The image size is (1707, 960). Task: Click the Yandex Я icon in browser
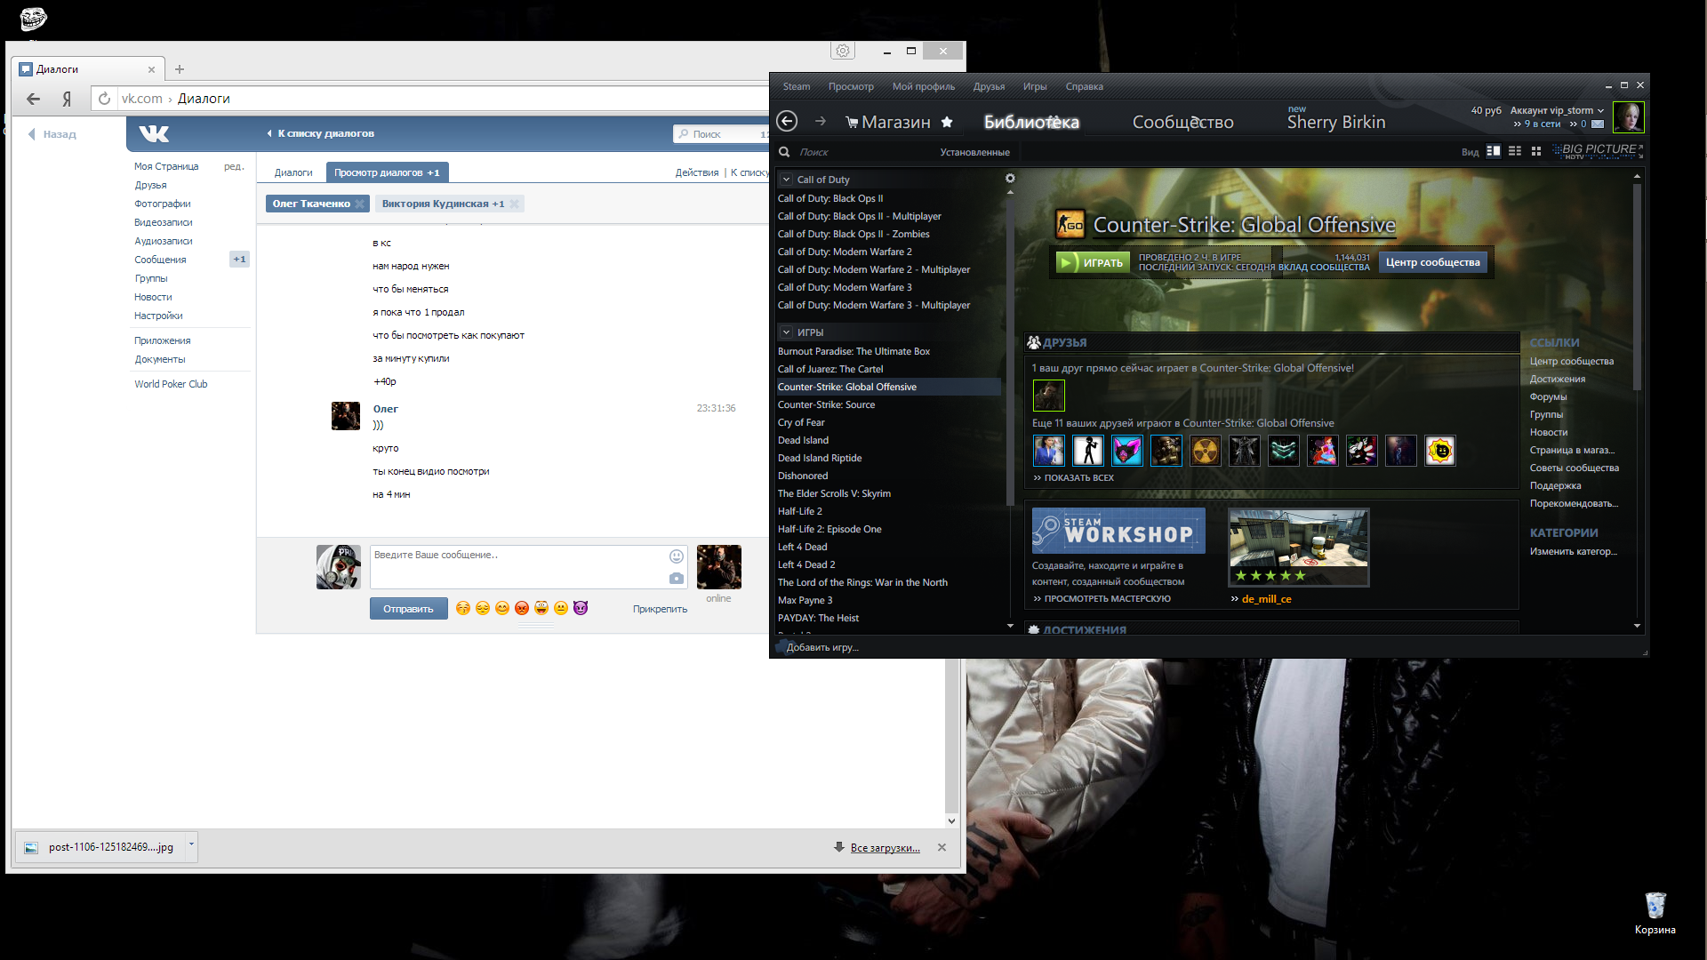pyautogui.click(x=67, y=99)
